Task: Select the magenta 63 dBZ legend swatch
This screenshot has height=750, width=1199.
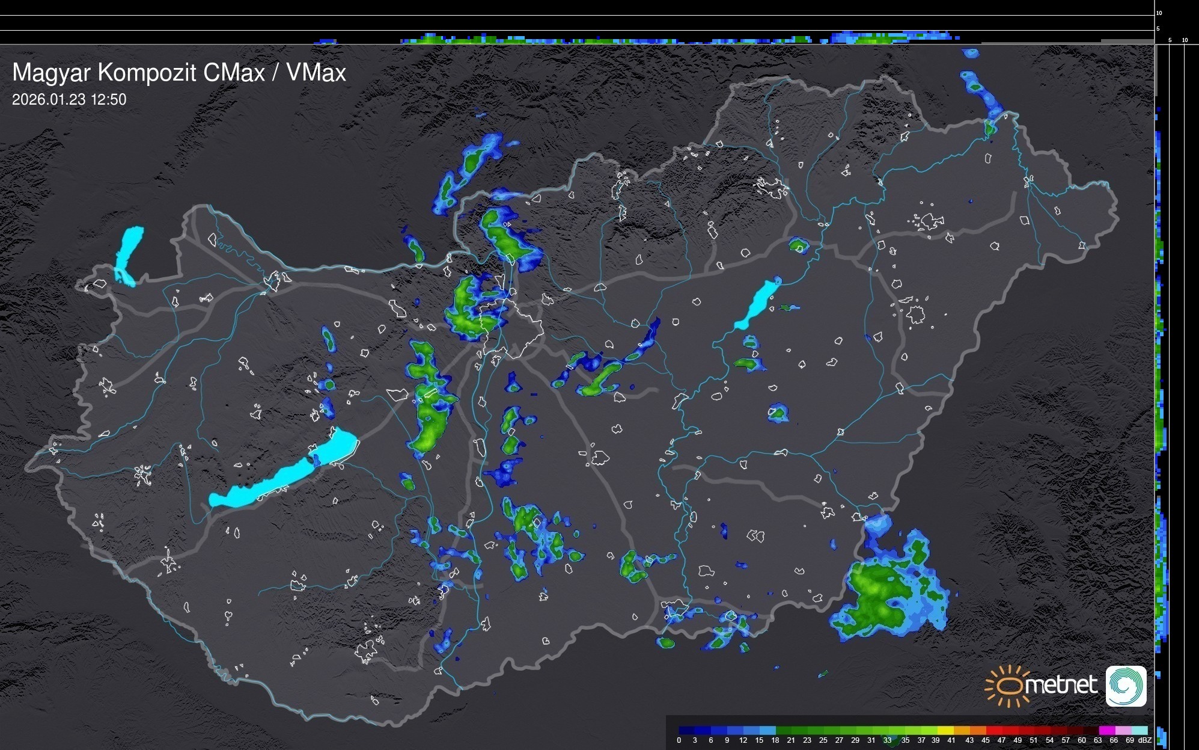Action: click(x=1106, y=730)
